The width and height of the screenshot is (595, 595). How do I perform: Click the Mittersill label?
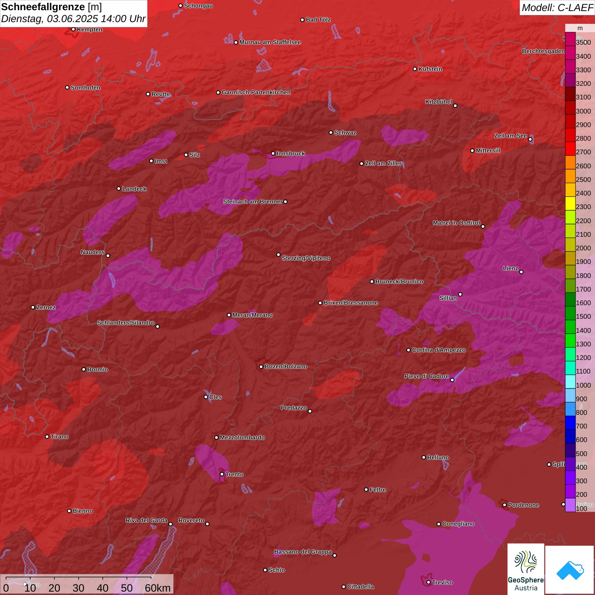click(488, 150)
